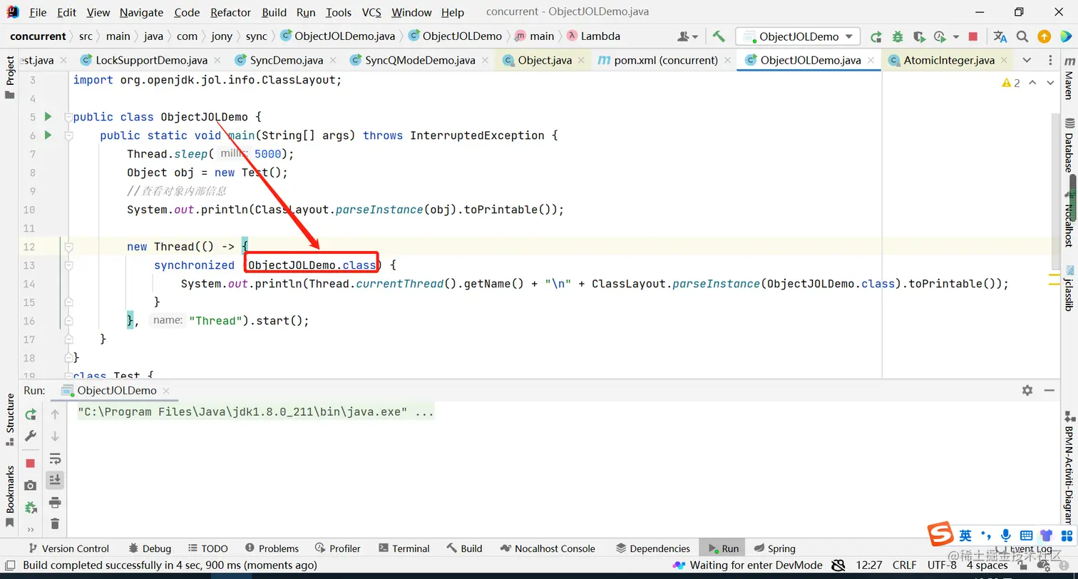Click the Rerun ObjectJOLDemo icon in main toolbar
The height and width of the screenshot is (579, 1078).
point(876,36)
